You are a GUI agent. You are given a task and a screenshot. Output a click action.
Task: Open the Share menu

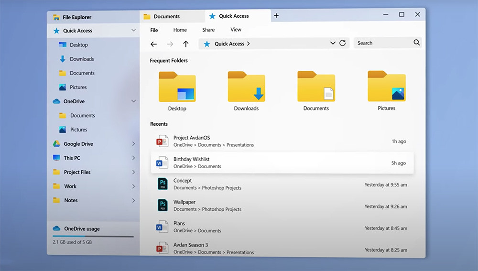pyautogui.click(x=208, y=30)
